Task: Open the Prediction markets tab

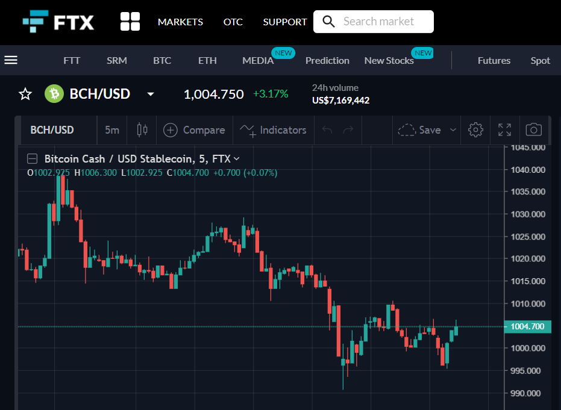Action: coord(327,60)
